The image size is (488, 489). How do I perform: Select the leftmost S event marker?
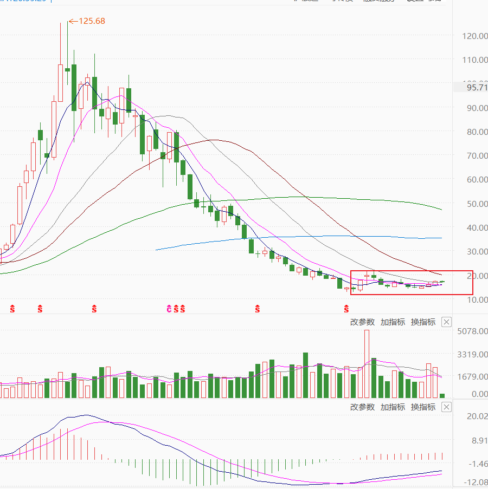coord(12,309)
